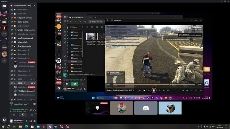230x129 pixels.
Task: Open State Fractions server dropdown menu
Action: (23, 5)
